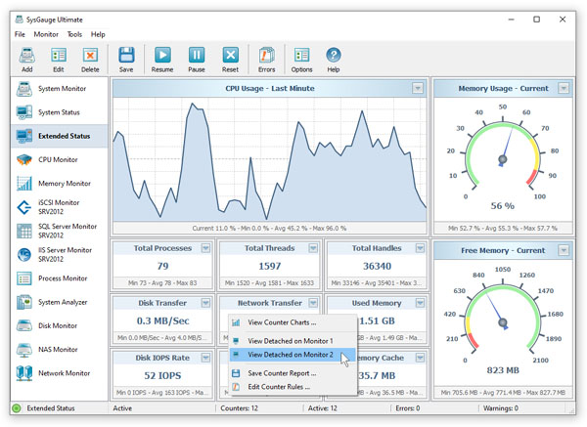Open the Used Memory dropdown arrow

[420, 303]
